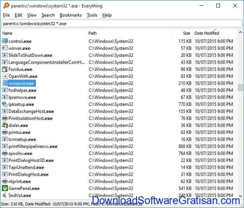Click the status bar Size: 210 KB text
Screen dimensions: 244x208
(12, 204)
